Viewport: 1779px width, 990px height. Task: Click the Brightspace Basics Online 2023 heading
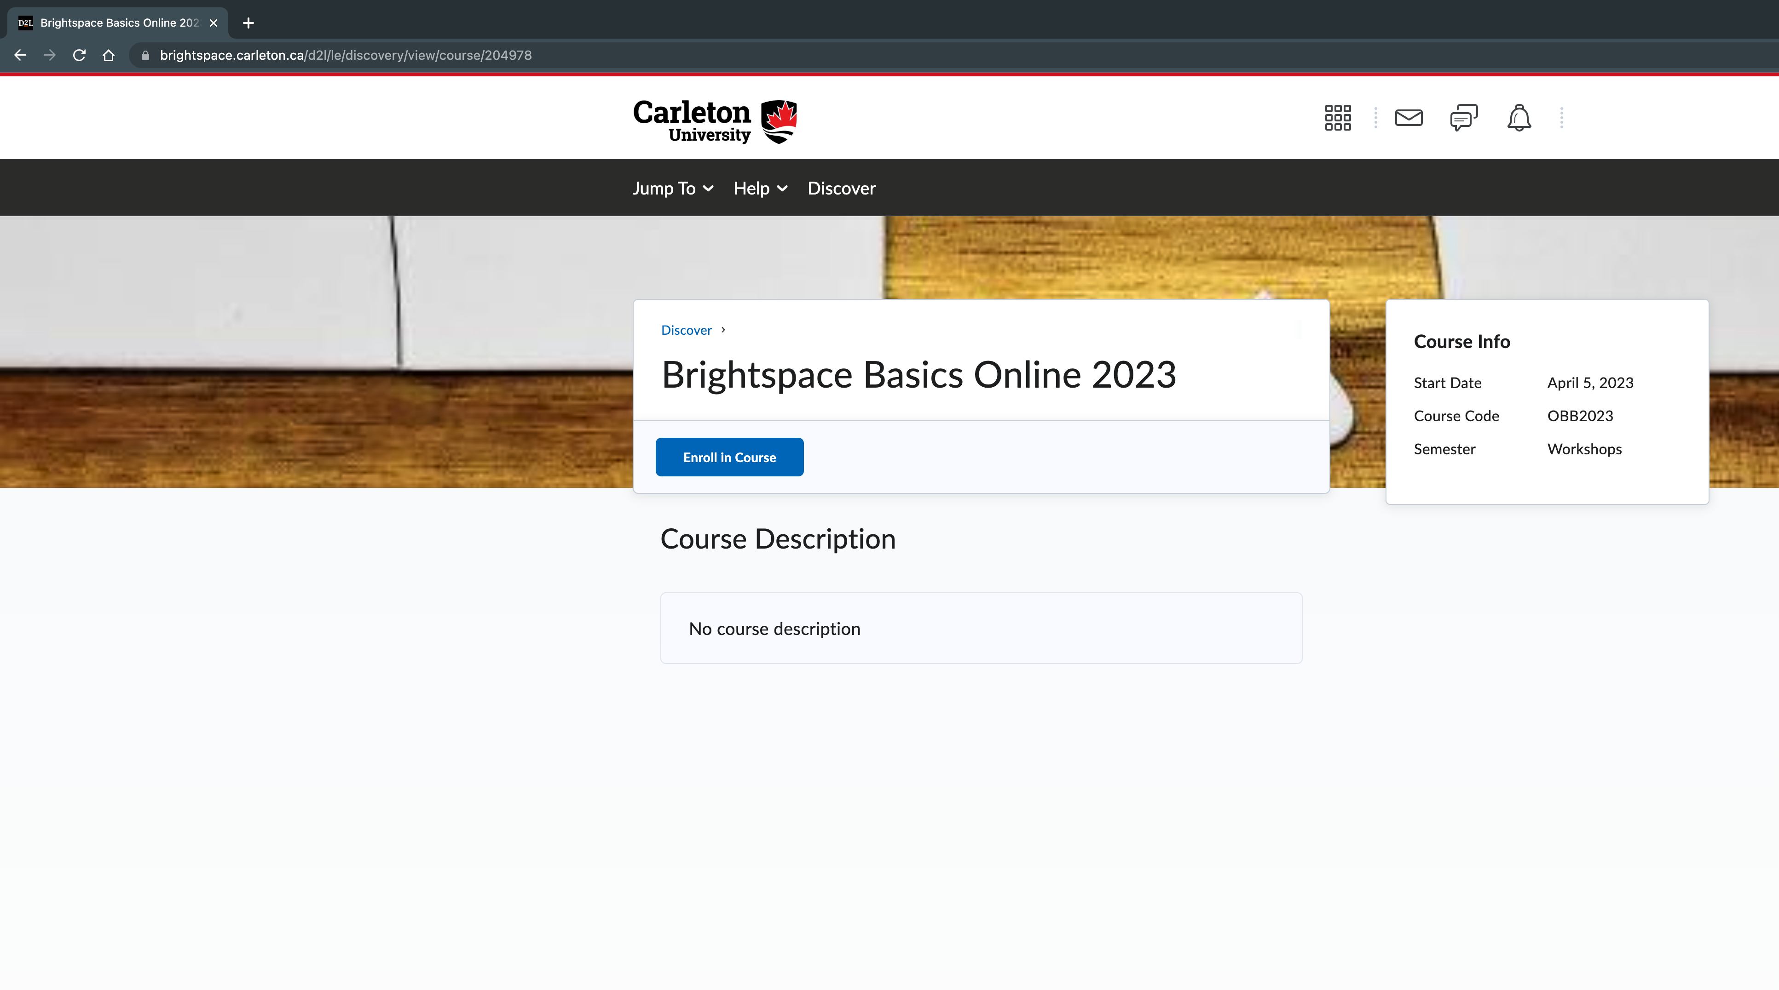[x=918, y=375]
